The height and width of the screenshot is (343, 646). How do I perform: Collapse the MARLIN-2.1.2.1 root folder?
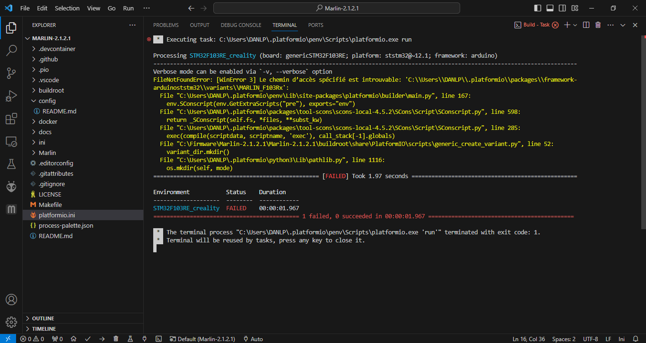pyautogui.click(x=83, y=38)
